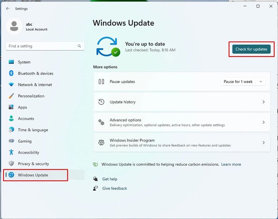The width and height of the screenshot is (278, 219).
Task: Expand Update history chevron
Action: click(x=264, y=102)
